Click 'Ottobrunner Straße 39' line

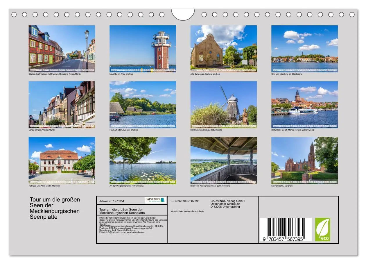pos(225,204)
